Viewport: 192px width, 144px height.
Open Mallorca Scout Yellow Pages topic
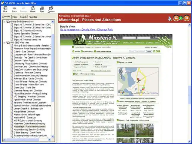point(27,115)
